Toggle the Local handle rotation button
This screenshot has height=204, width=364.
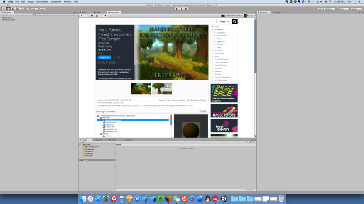point(41,9)
